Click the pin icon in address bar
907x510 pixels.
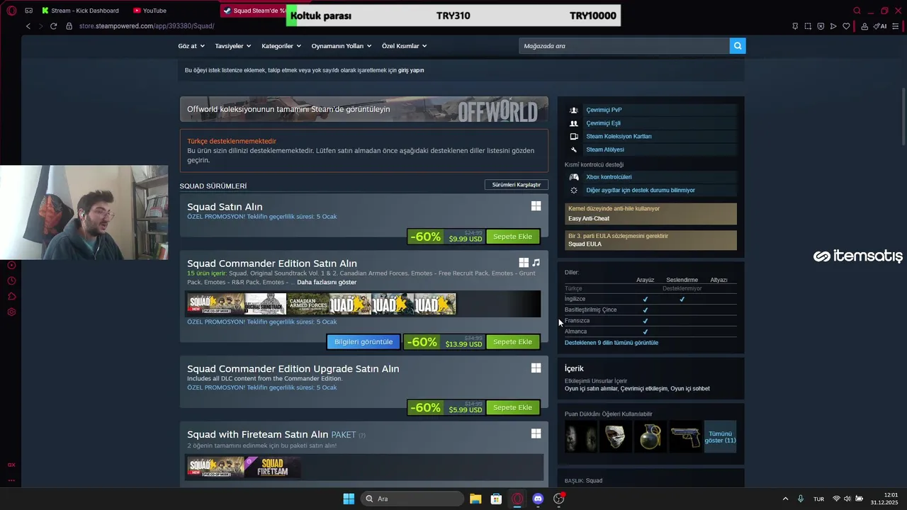point(795,26)
